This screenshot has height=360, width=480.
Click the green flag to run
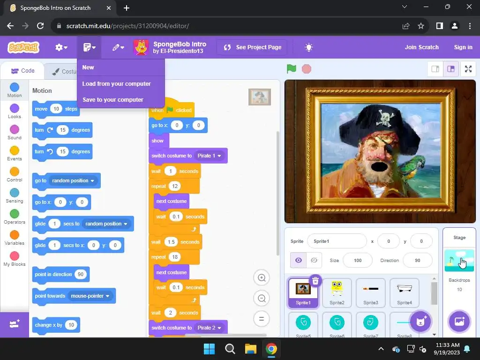292,69
